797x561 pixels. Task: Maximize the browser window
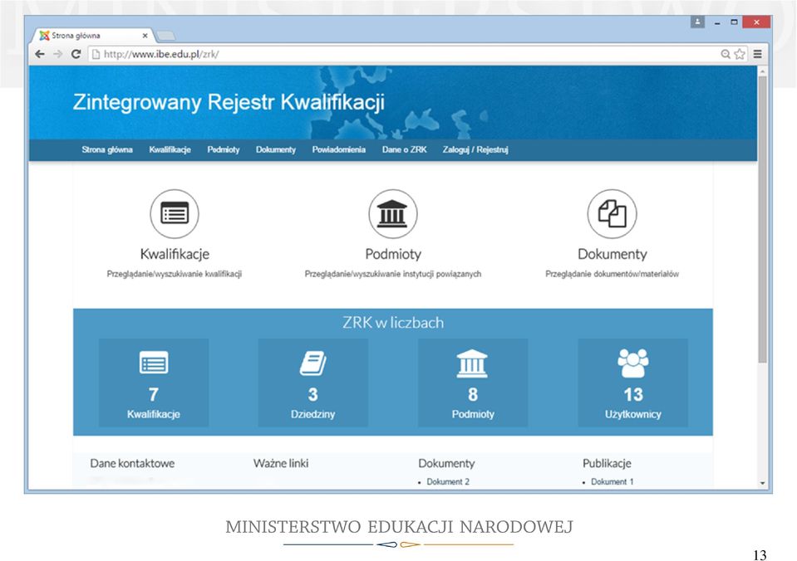click(734, 22)
